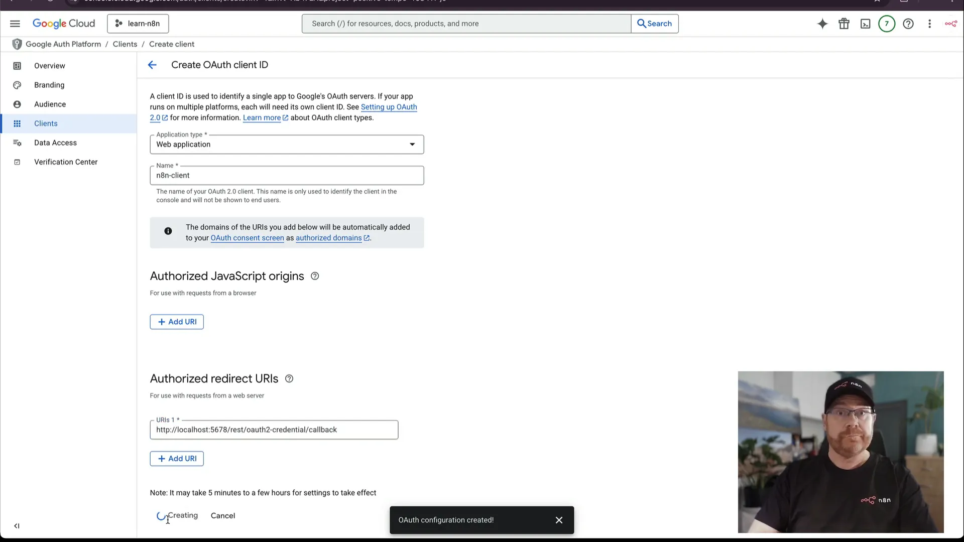Add URI under redirect URIs
Image resolution: width=964 pixels, height=542 pixels.
coord(177,459)
